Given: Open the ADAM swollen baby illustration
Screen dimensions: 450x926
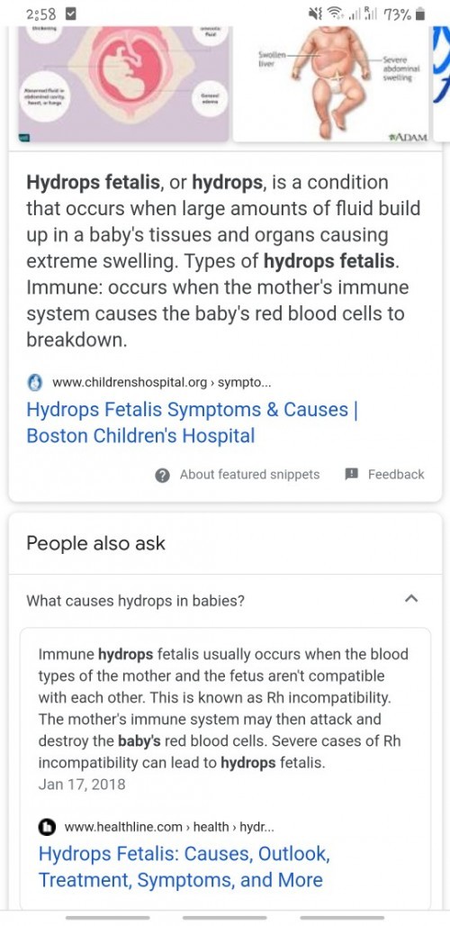Looking at the screenshot, I should pyautogui.click(x=330, y=83).
